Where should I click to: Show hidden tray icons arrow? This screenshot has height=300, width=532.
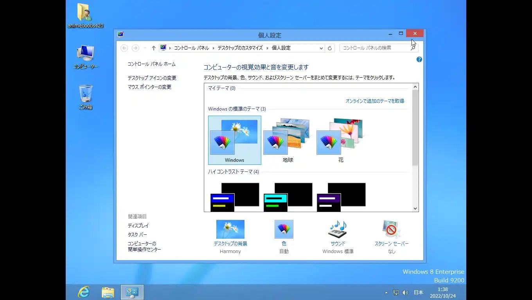[386, 293]
